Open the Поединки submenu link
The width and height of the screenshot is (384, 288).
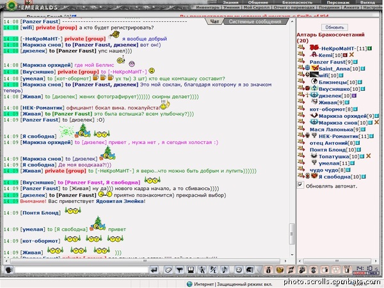(x=329, y=8)
